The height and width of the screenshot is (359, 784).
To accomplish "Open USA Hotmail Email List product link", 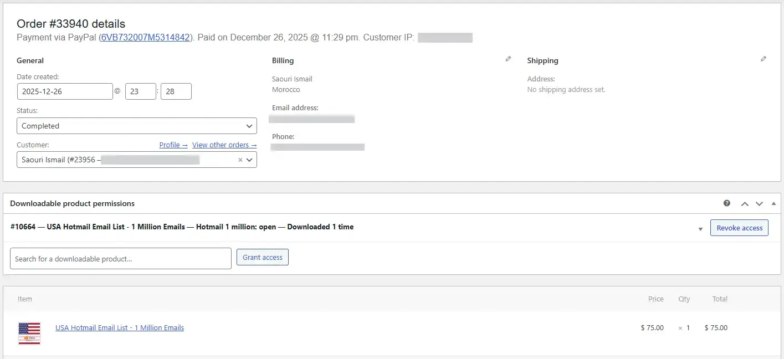I will point(120,327).
